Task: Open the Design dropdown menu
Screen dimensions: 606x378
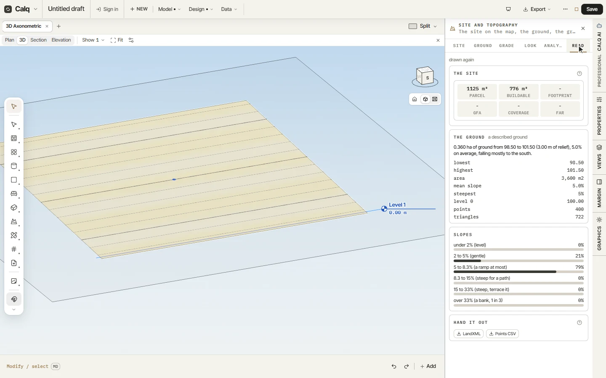Action: tap(201, 9)
